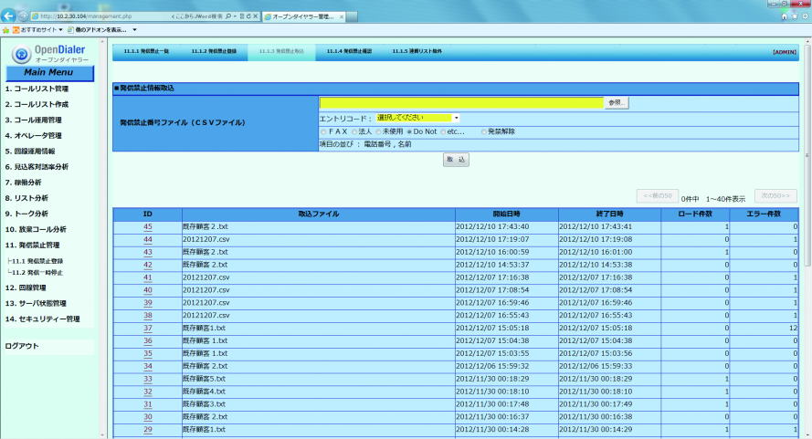812x439 pixels.
Task: Open menu 1. コールリスト管理
Action: [37, 89]
